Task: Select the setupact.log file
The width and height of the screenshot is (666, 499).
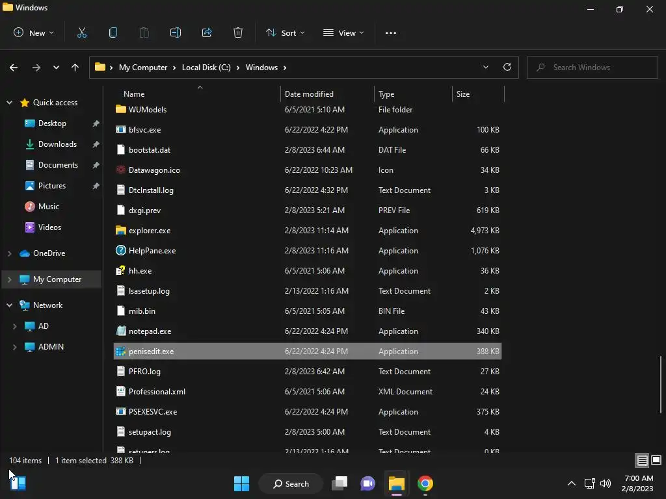Action: (x=308, y=432)
